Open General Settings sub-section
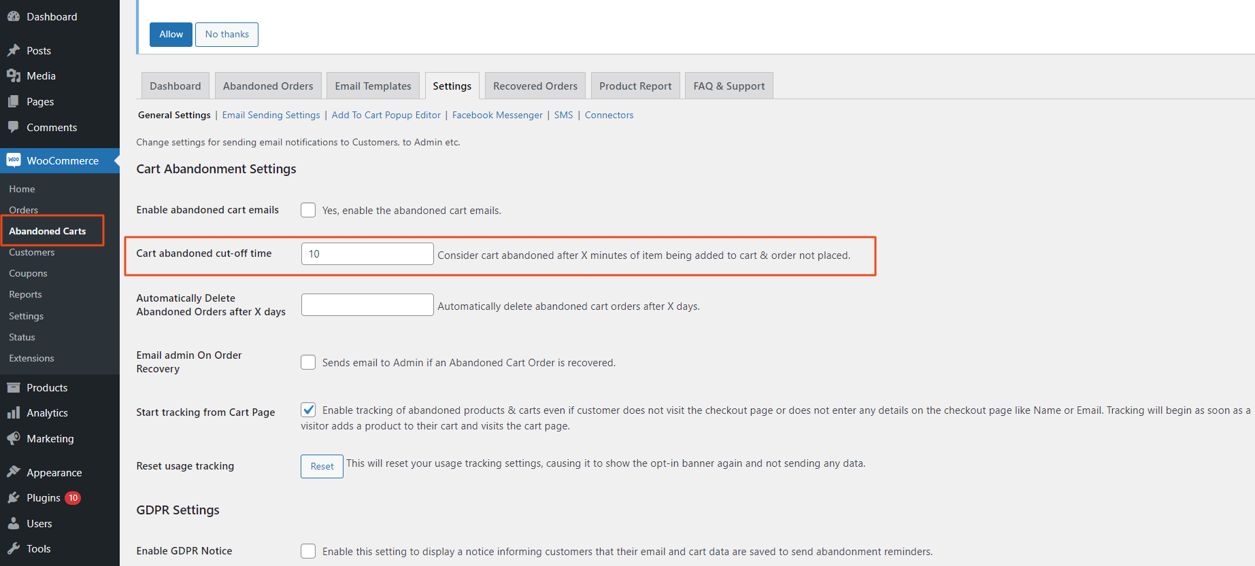 point(174,115)
